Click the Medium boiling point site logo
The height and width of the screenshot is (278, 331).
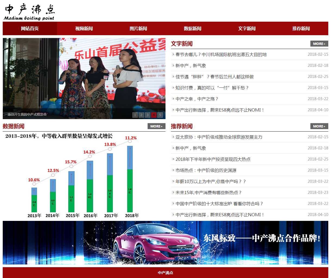(x=29, y=12)
